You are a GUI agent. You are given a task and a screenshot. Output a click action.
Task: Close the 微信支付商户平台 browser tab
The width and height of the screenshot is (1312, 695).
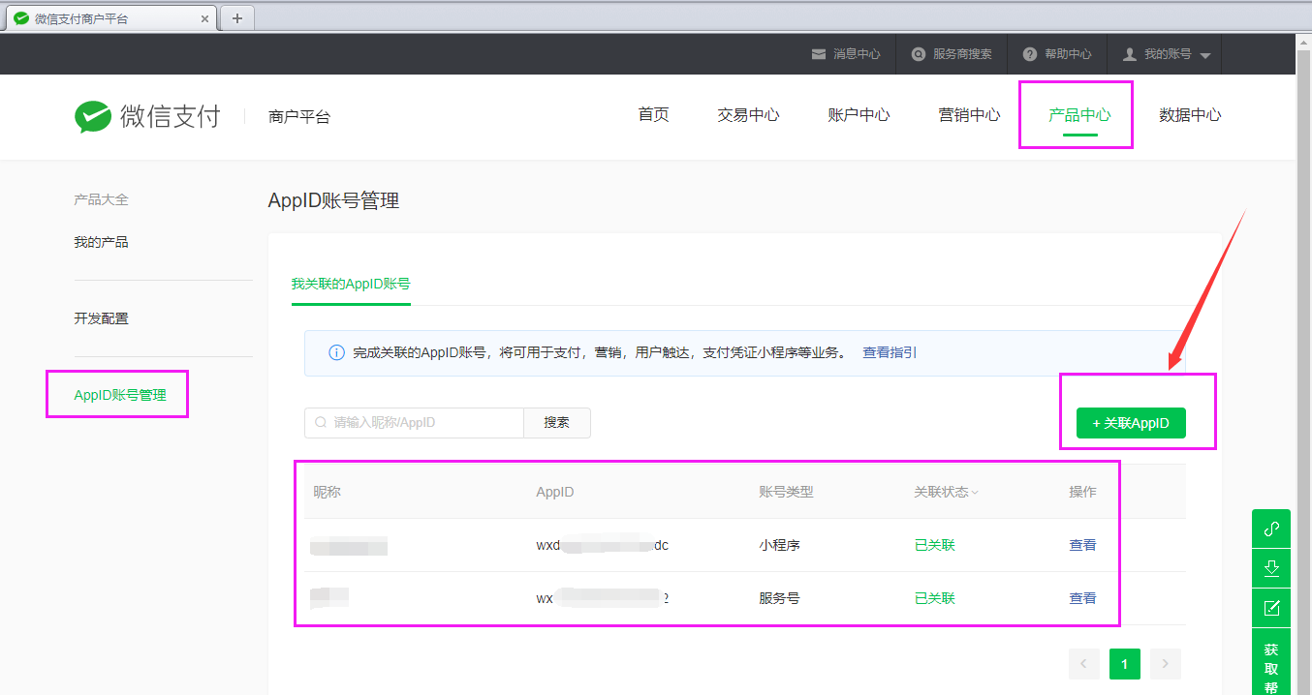pos(204,18)
